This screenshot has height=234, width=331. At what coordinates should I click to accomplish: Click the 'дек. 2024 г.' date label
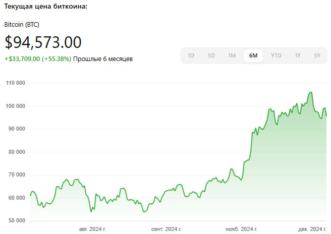(x=312, y=229)
